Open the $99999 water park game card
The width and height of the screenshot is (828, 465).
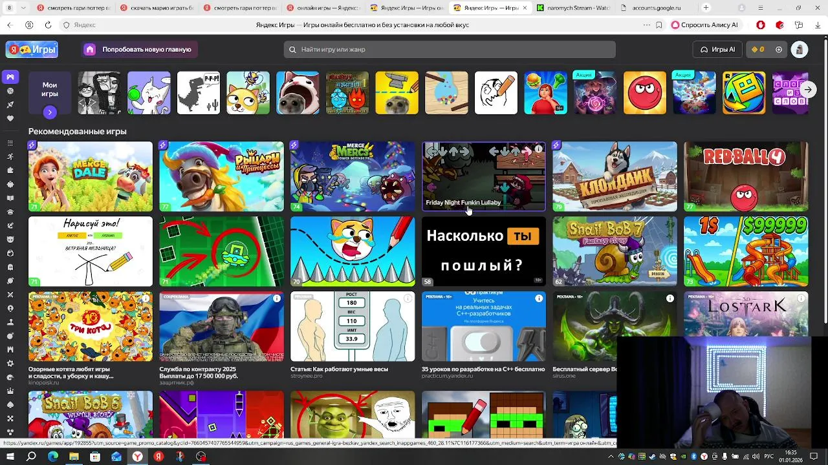tap(746, 251)
